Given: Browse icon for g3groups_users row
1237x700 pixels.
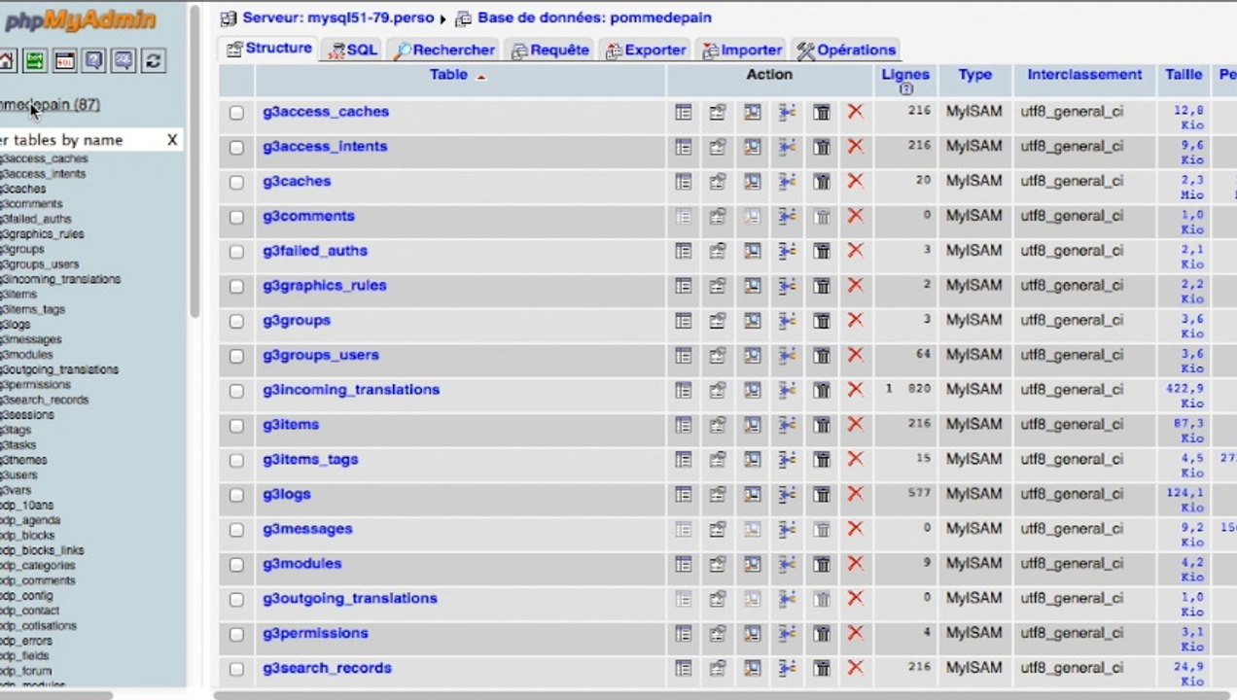Looking at the screenshot, I should [x=684, y=356].
